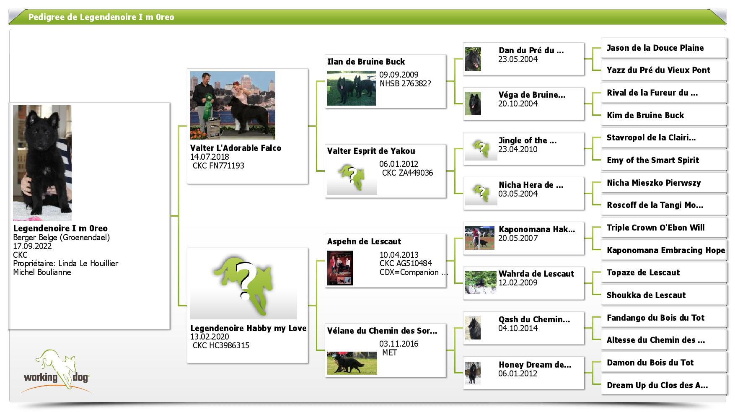
Task: Open Legendenoire Habby my Love name link
Action: coord(248,328)
